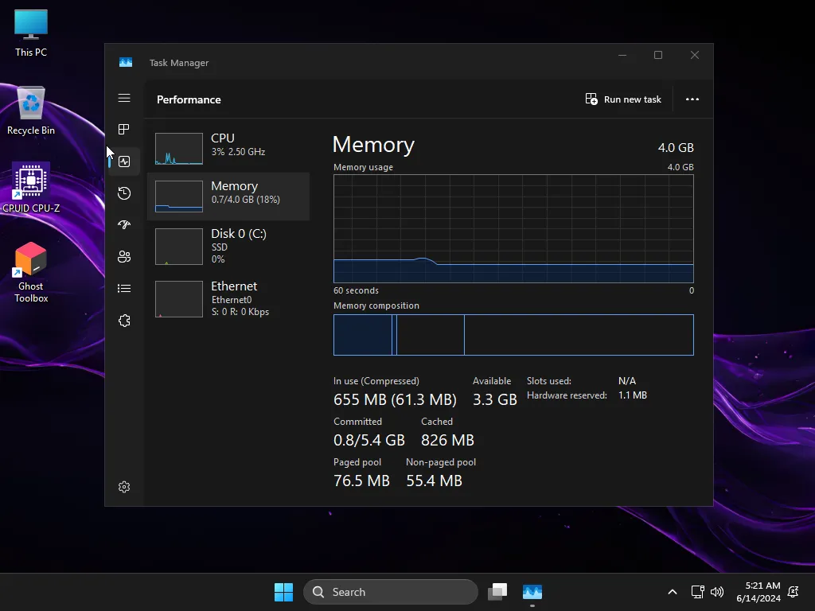Open the three-dot more options menu
815x611 pixels.
pyautogui.click(x=692, y=99)
